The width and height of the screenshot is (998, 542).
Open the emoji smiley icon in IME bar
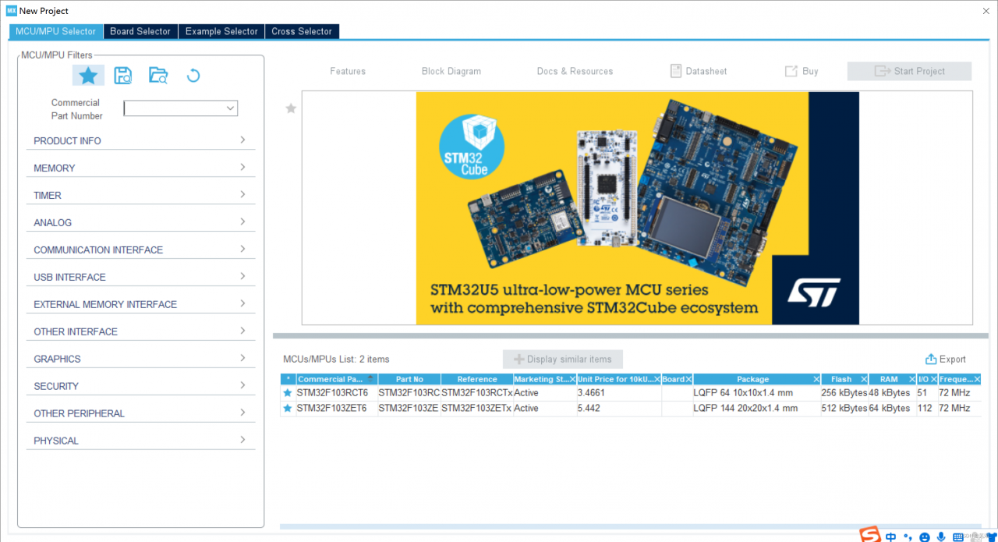925,537
